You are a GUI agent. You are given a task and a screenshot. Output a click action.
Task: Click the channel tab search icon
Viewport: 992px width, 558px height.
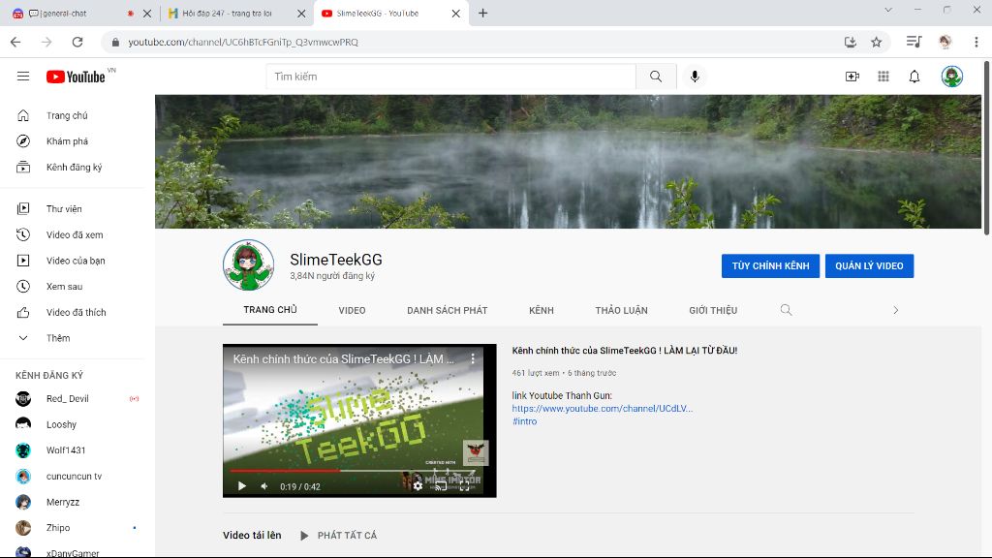click(786, 310)
